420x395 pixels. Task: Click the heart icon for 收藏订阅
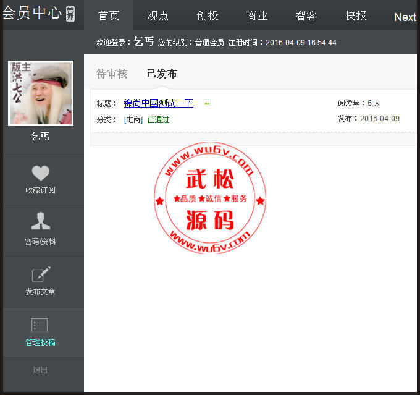pos(40,172)
